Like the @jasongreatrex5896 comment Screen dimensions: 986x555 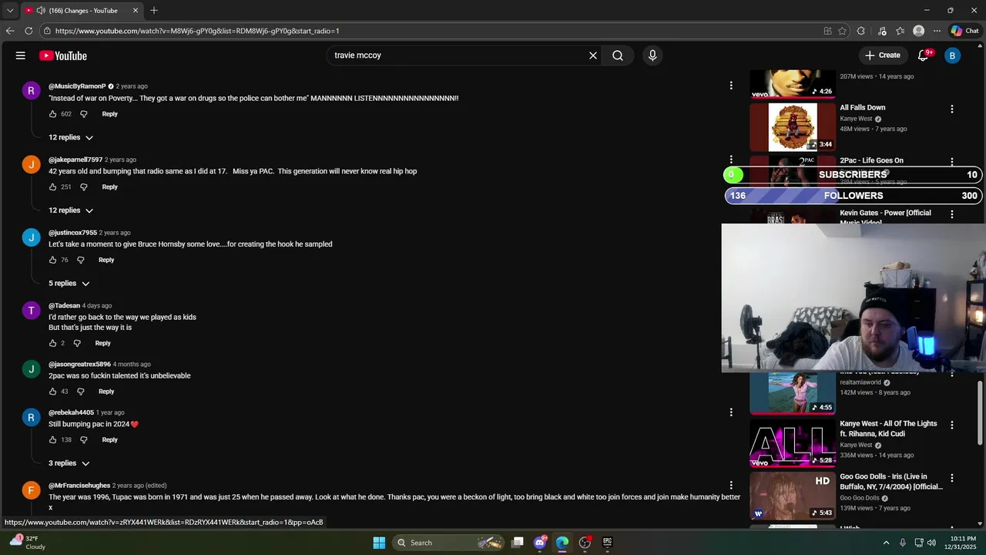pos(53,392)
